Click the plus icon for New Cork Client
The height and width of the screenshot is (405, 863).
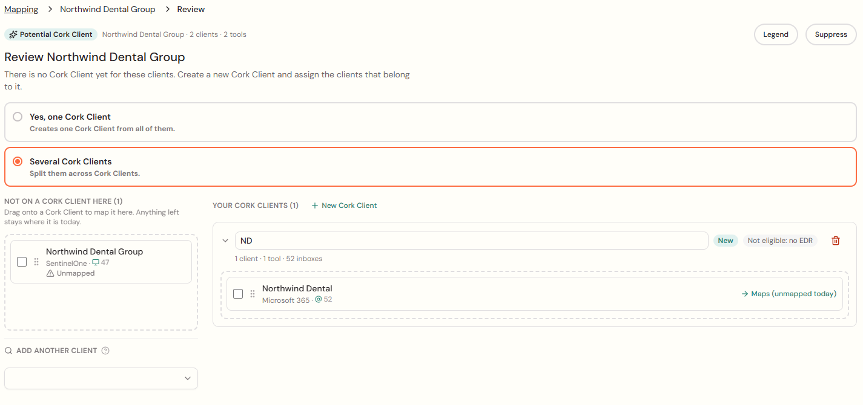click(x=314, y=206)
